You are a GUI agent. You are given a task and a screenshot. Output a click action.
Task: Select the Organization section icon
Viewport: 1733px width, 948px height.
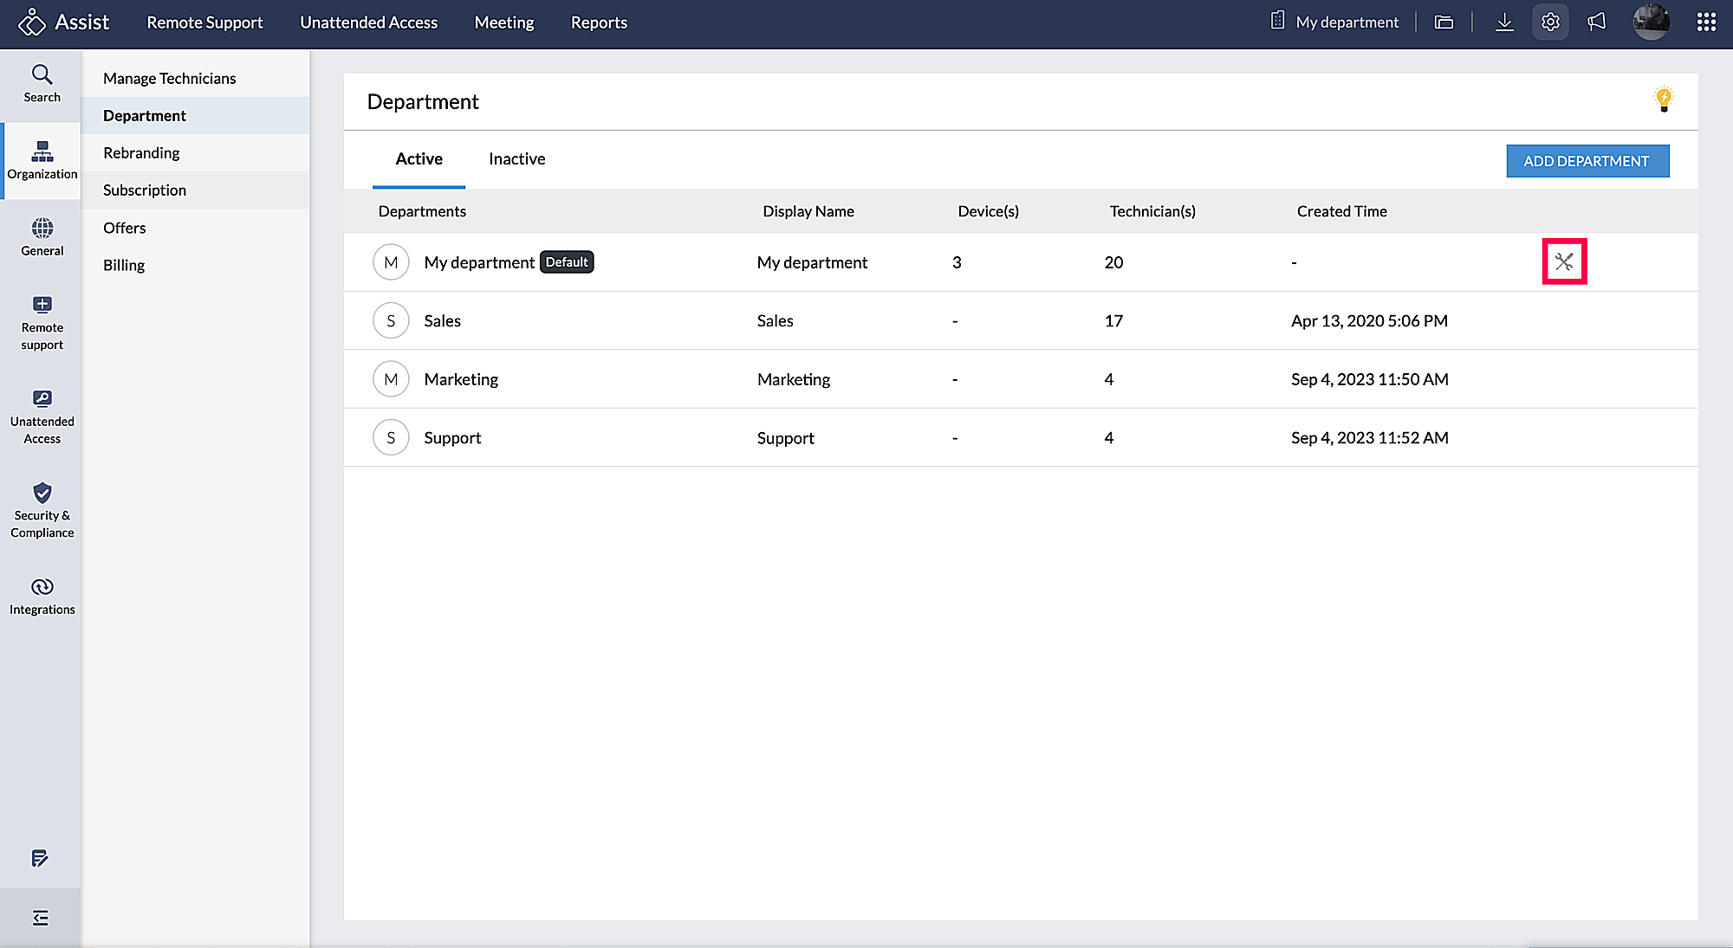[x=41, y=161]
